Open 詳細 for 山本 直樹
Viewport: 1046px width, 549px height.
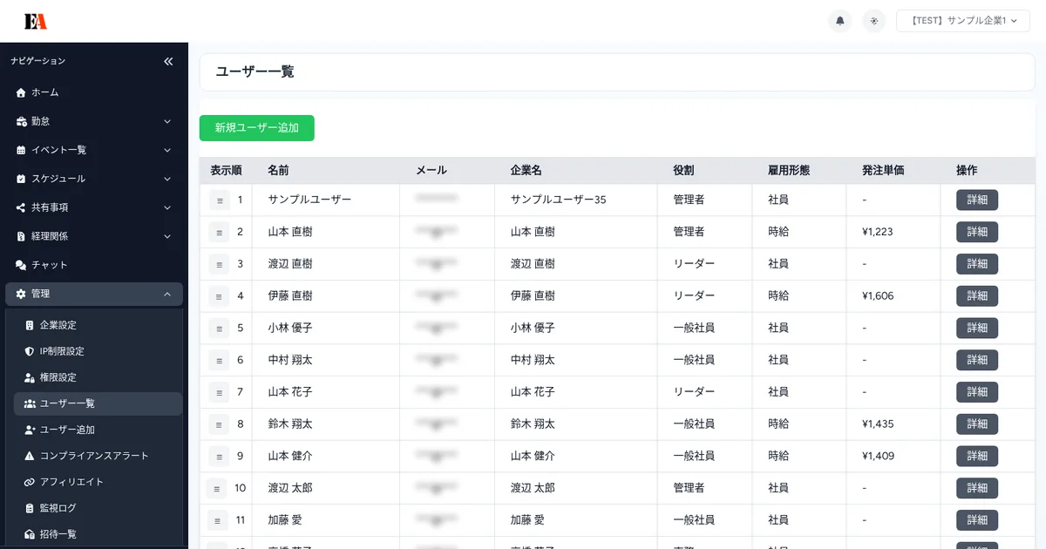click(x=976, y=232)
